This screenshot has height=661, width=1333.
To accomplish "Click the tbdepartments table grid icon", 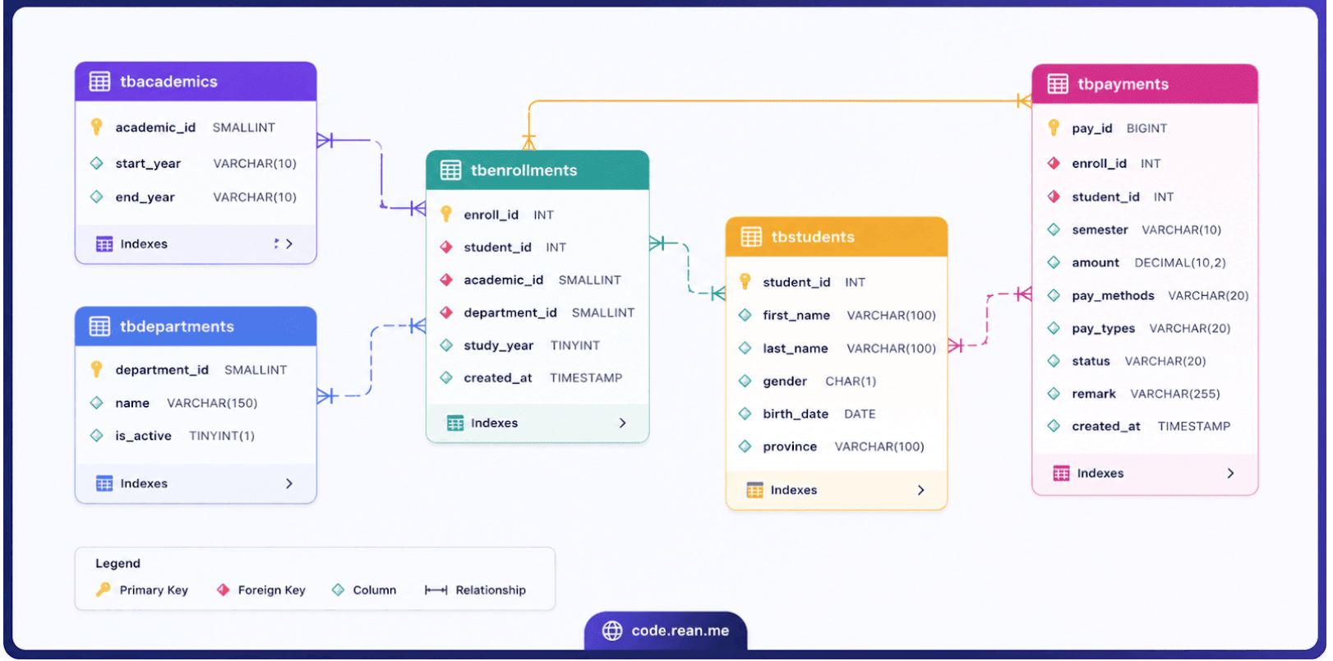I will click(x=99, y=326).
